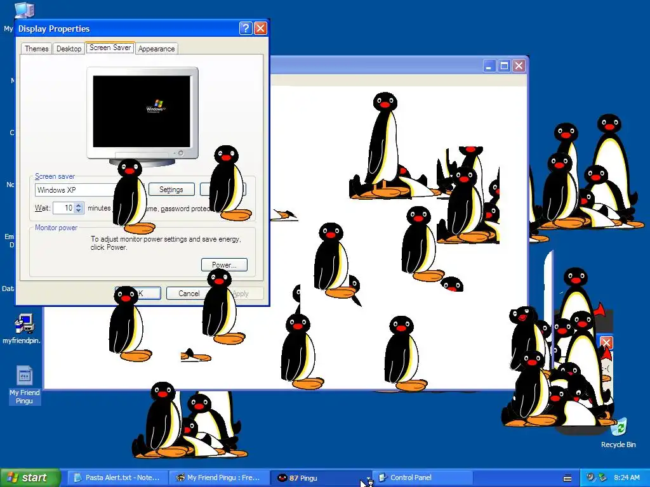This screenshot has width=650, height=487.
Task: Click the "To adjust monitor power settings" text
Action: (x=166, y=243)
